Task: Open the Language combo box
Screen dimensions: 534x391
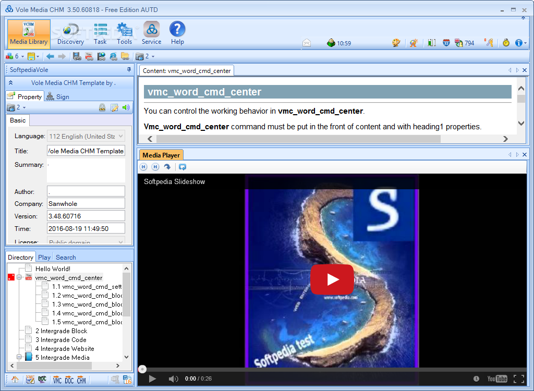Action: 86,136
